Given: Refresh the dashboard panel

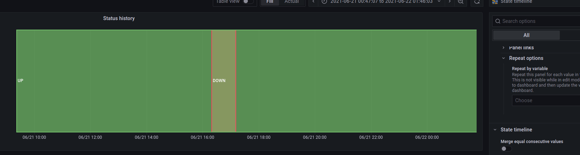Looking at the screenshot, I should click(477, 2).
